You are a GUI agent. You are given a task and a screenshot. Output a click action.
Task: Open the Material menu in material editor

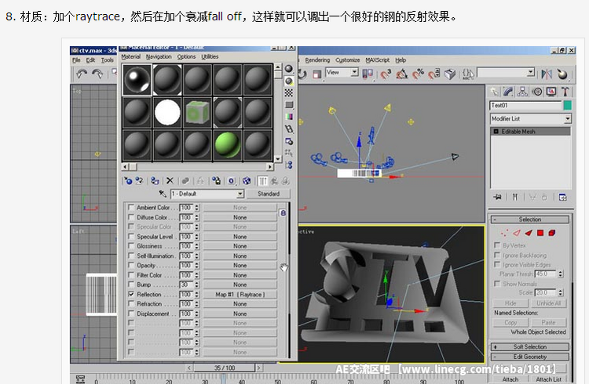130,56
